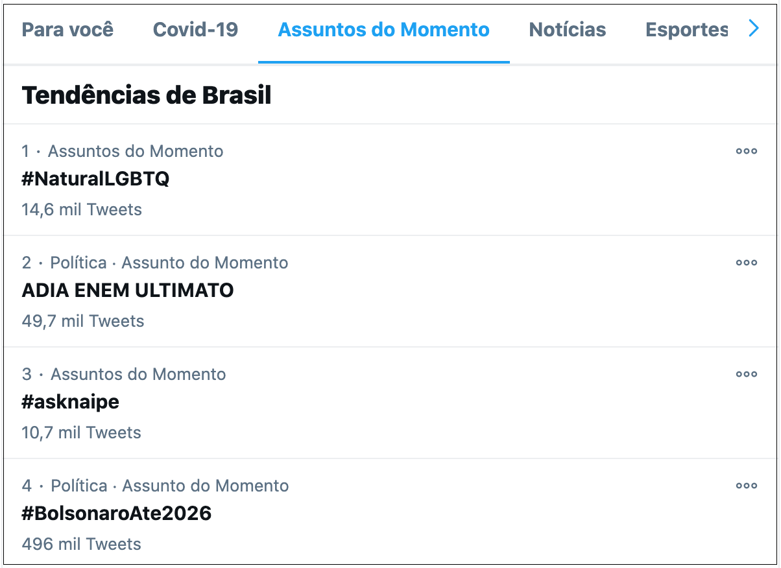Select the Assuntos do Momento tab

pos(383,30)
